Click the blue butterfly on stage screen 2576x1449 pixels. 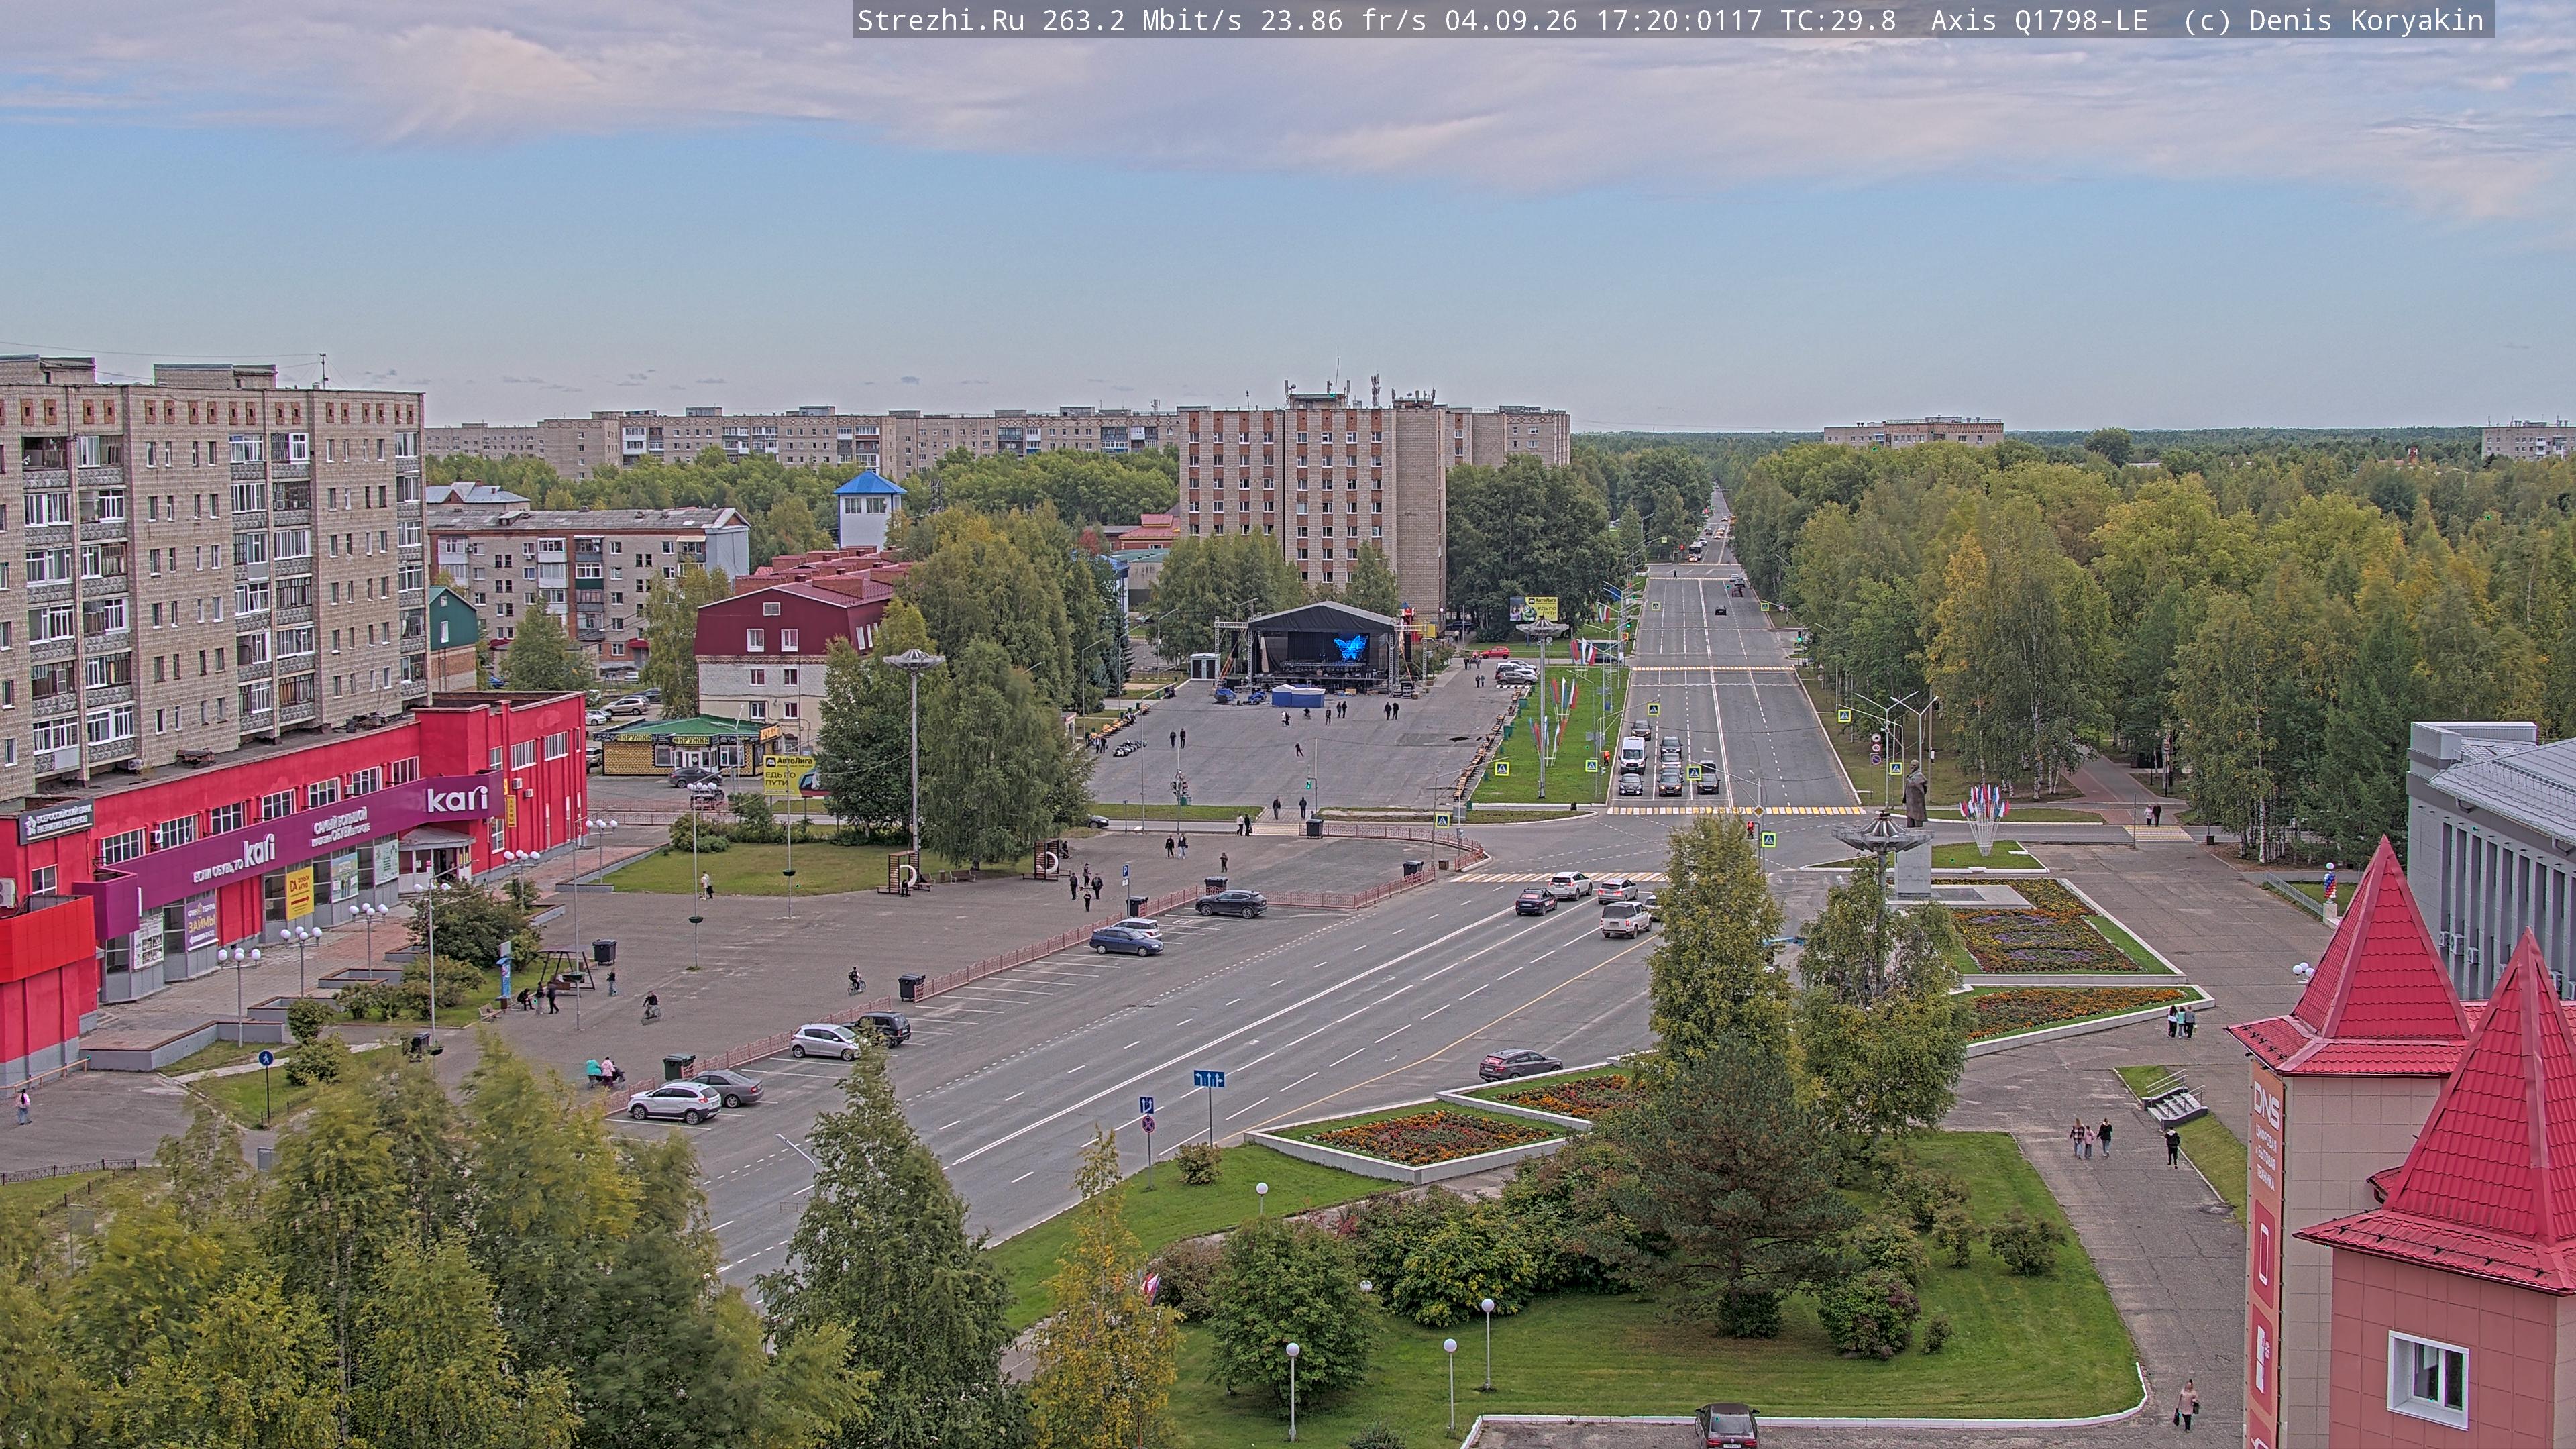pyautogui.click(x=1350, y=647)
